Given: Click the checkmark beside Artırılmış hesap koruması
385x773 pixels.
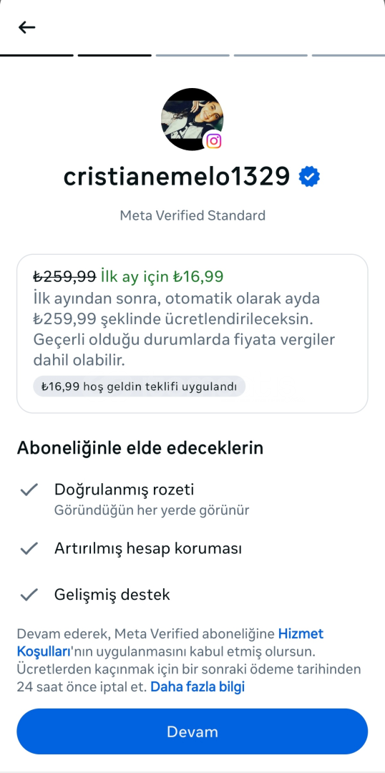Looking at the screenshot, I should tap(29, 548).
